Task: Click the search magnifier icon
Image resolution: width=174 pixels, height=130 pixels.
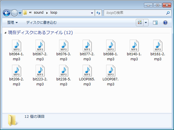Action: point(168,13)
